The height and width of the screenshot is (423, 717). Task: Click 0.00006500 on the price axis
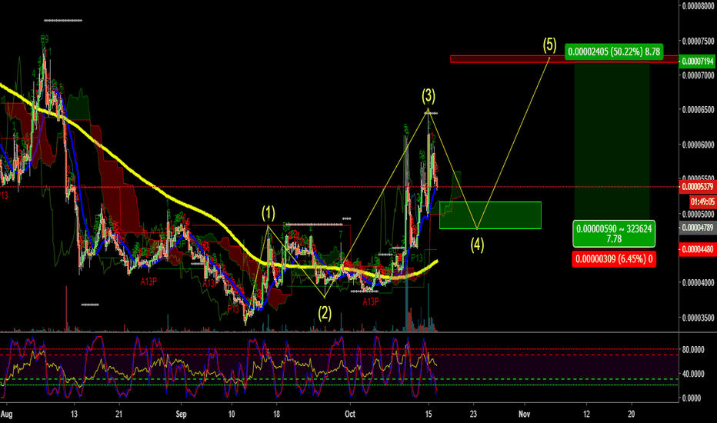click(699, 110)
